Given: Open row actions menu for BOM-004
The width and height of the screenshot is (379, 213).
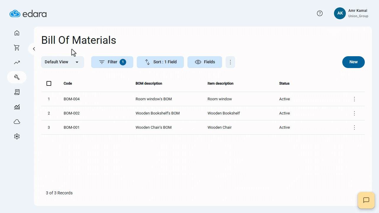Looking at the screenshot, I should (354, 99).
